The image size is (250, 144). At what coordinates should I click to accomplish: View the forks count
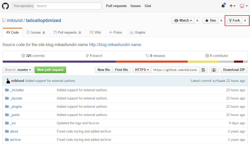(245, 21)
